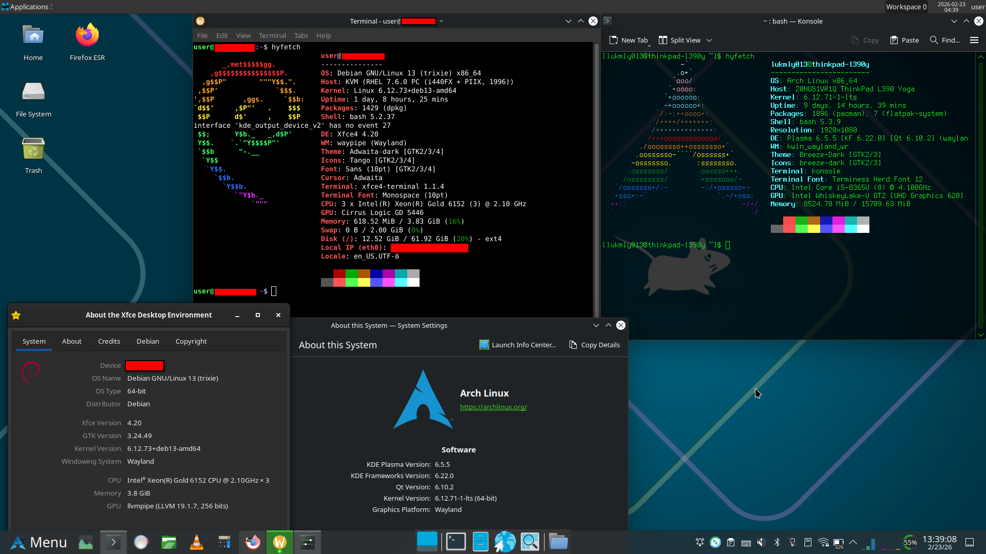Open the Konsole hamburger menu
Screen dimensions: 986x554
point(974,41)
